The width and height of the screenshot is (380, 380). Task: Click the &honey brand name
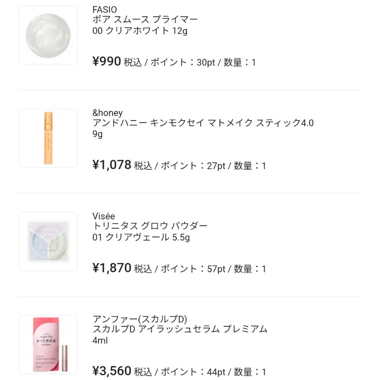click(x=108, y=113)
